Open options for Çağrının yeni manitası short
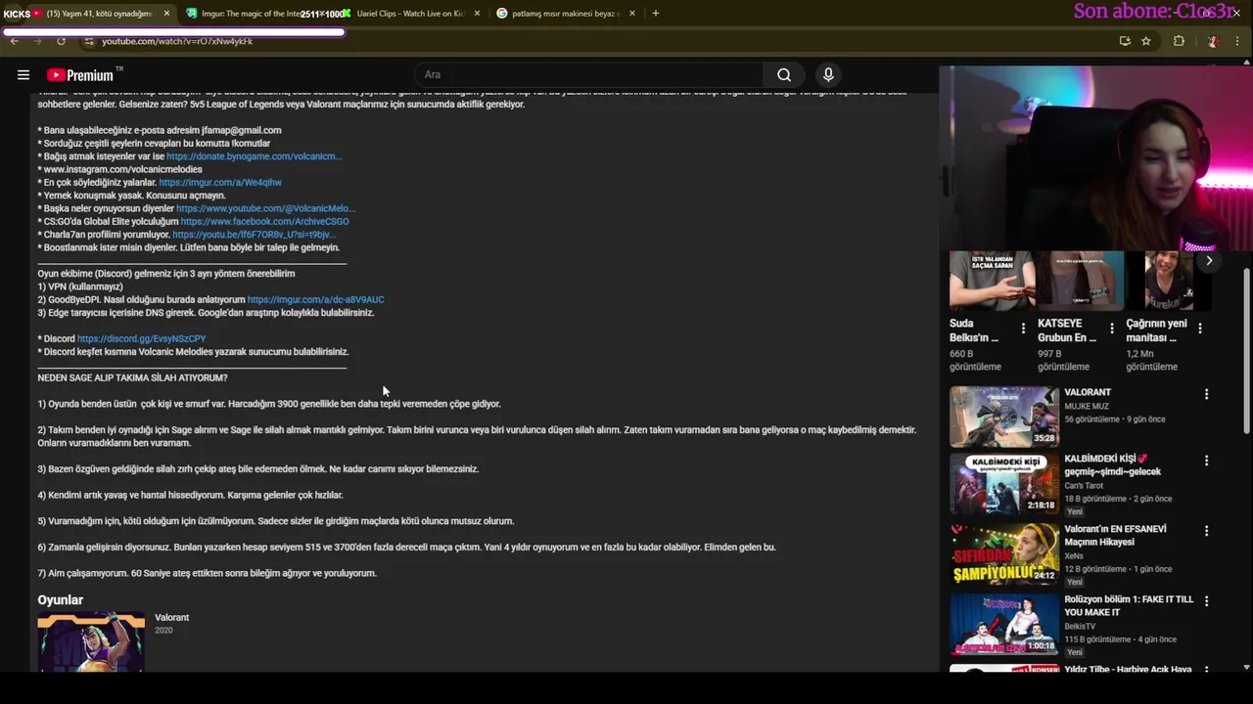 pyautogui.click(x=1200, y=329)
